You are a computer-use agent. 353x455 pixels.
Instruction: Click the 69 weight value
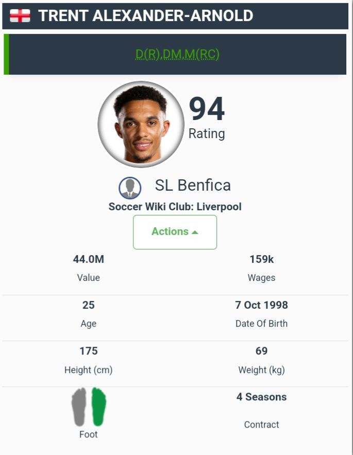[x=261, y=351]
